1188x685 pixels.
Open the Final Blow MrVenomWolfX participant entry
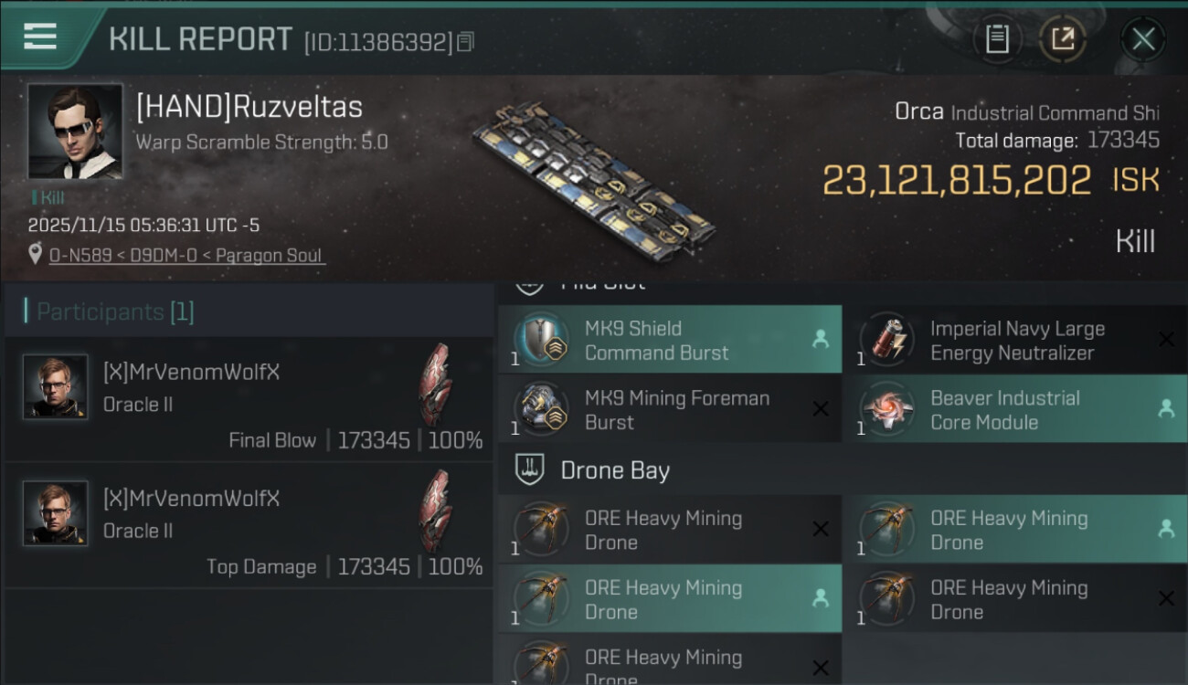point(249,399)
